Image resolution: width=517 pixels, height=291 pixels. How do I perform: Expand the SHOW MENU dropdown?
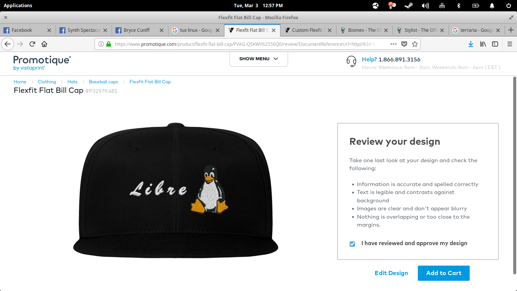[x=258, y=59]
